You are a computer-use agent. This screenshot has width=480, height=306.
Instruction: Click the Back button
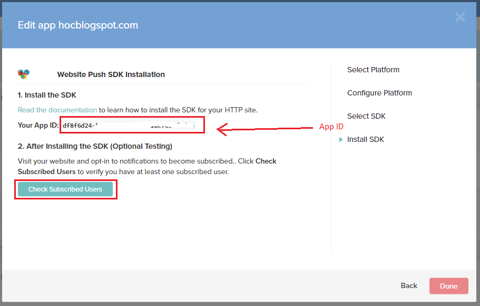tap(409, 286)
